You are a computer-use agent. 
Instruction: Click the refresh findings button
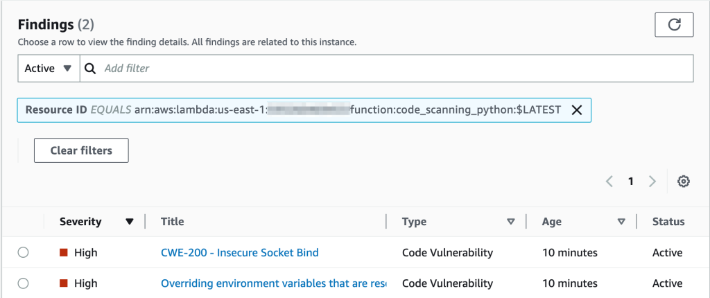[x=674, y=25]
